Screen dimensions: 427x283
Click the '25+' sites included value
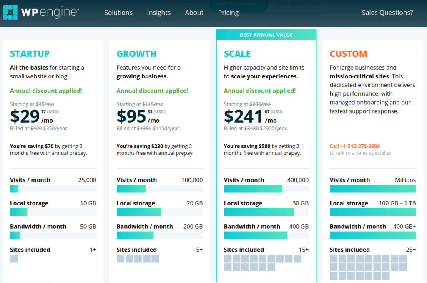[x=411, y=250]
